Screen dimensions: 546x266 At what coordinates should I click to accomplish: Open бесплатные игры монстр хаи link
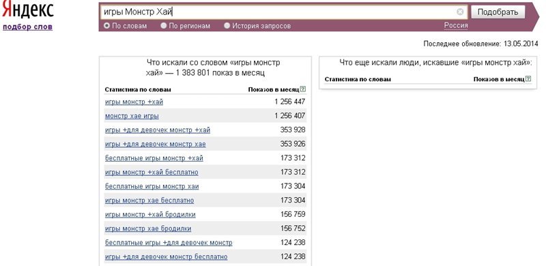[x=152, y=187]
